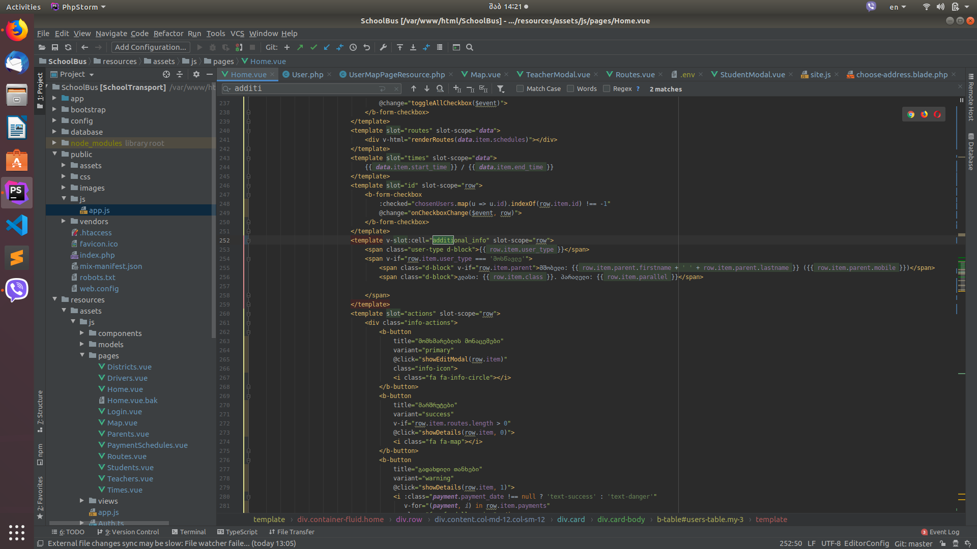
Task: Open Git history clock icon
Action: pos(353,47)
